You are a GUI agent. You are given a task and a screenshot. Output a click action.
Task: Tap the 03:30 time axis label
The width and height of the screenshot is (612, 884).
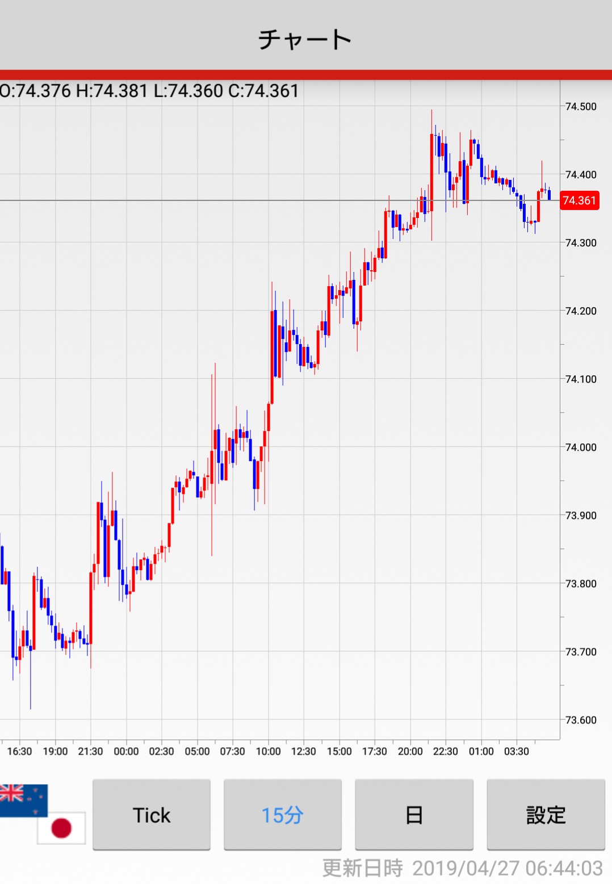pos(516,751)
